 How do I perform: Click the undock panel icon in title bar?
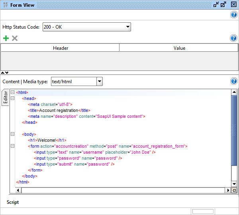click(x=216, y=5)
